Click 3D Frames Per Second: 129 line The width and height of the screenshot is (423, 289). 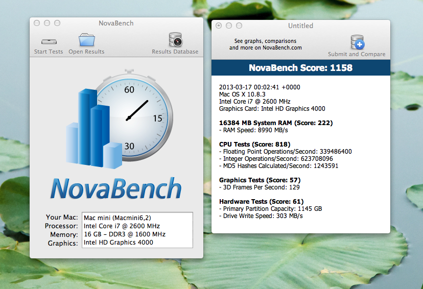point(259,187)
